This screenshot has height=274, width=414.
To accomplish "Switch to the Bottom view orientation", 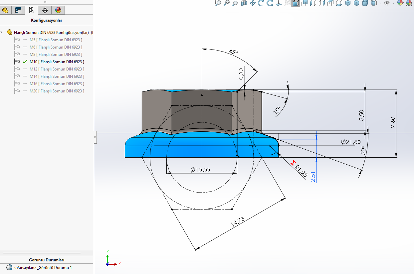I will click(x=339, y=3).
